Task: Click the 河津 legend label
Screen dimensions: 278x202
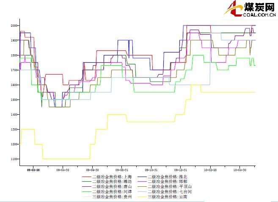Action: (112, 191)
